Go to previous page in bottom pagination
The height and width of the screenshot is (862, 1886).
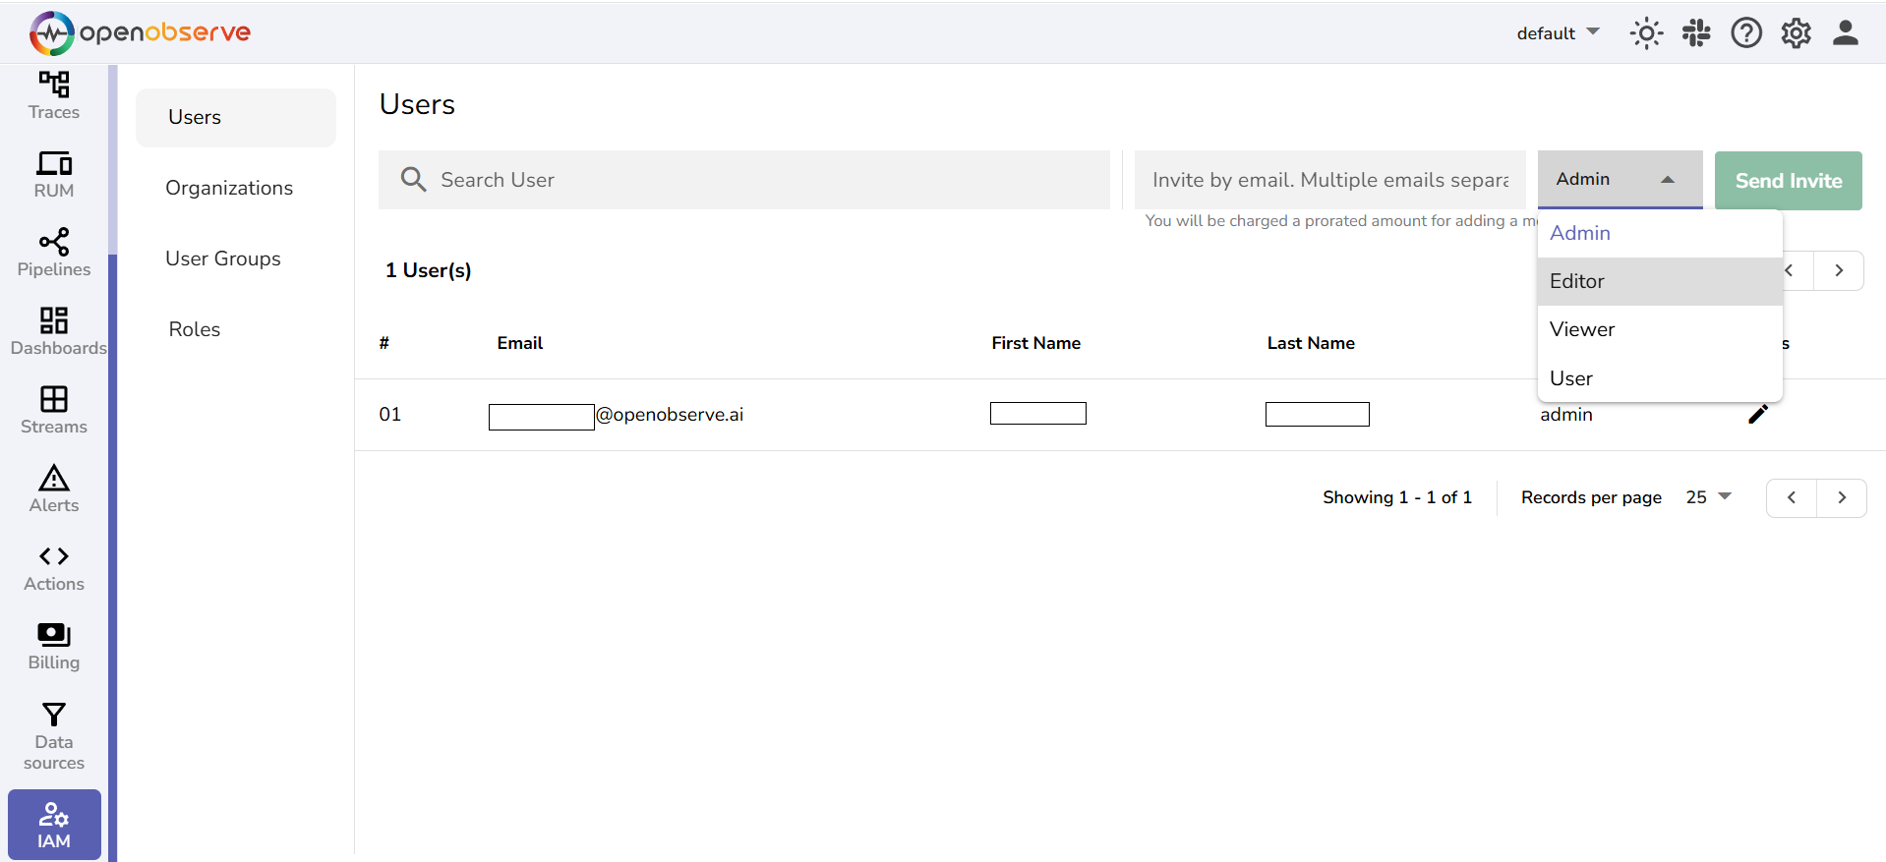(x=1792, y=497)
